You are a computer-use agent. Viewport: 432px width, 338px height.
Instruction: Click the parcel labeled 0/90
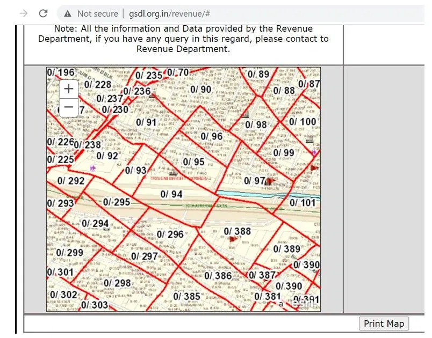200,89
